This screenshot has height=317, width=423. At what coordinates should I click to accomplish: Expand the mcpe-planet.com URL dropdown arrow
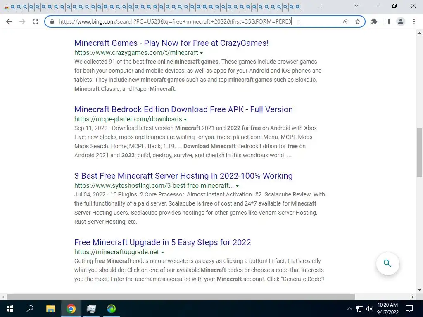(x=185, y=119)
